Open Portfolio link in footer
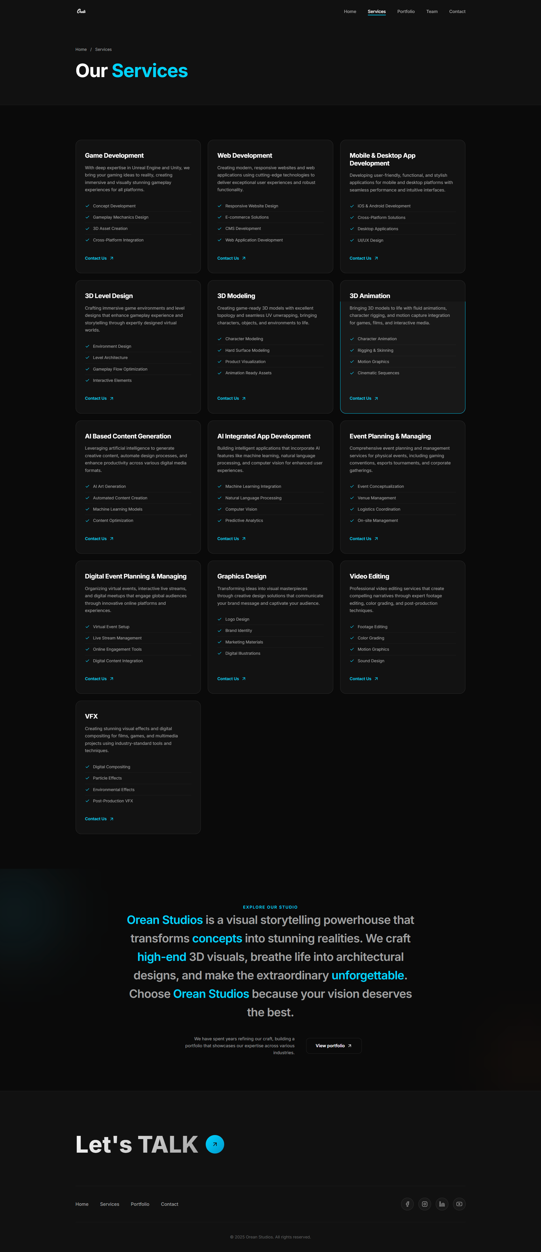This screenshot has height=1252, width=541. pyautogui.click(x=140, y=1204)
